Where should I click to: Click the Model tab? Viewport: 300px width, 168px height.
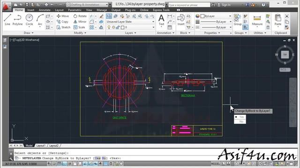pos(29,146)
